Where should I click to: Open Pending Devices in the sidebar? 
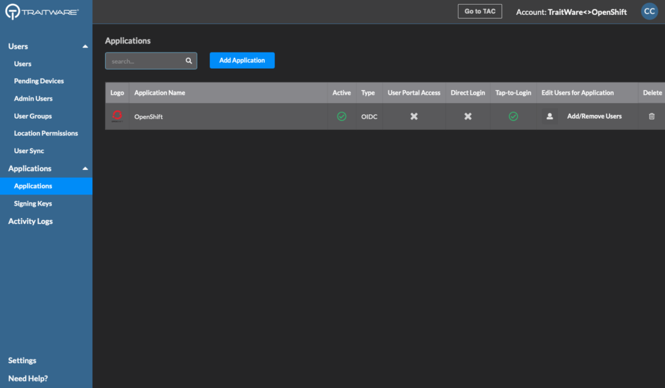click(x=38, y=81)
